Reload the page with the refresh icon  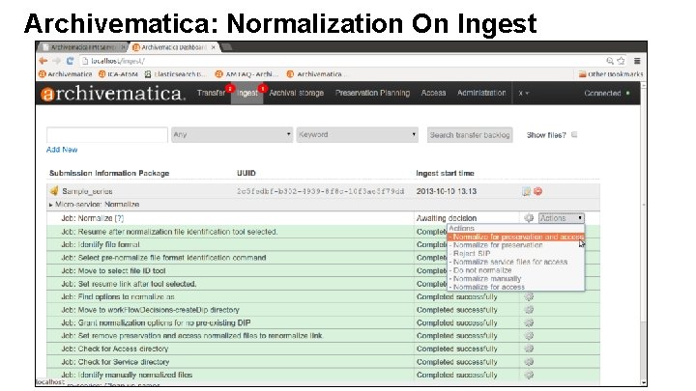coord(70,61)
